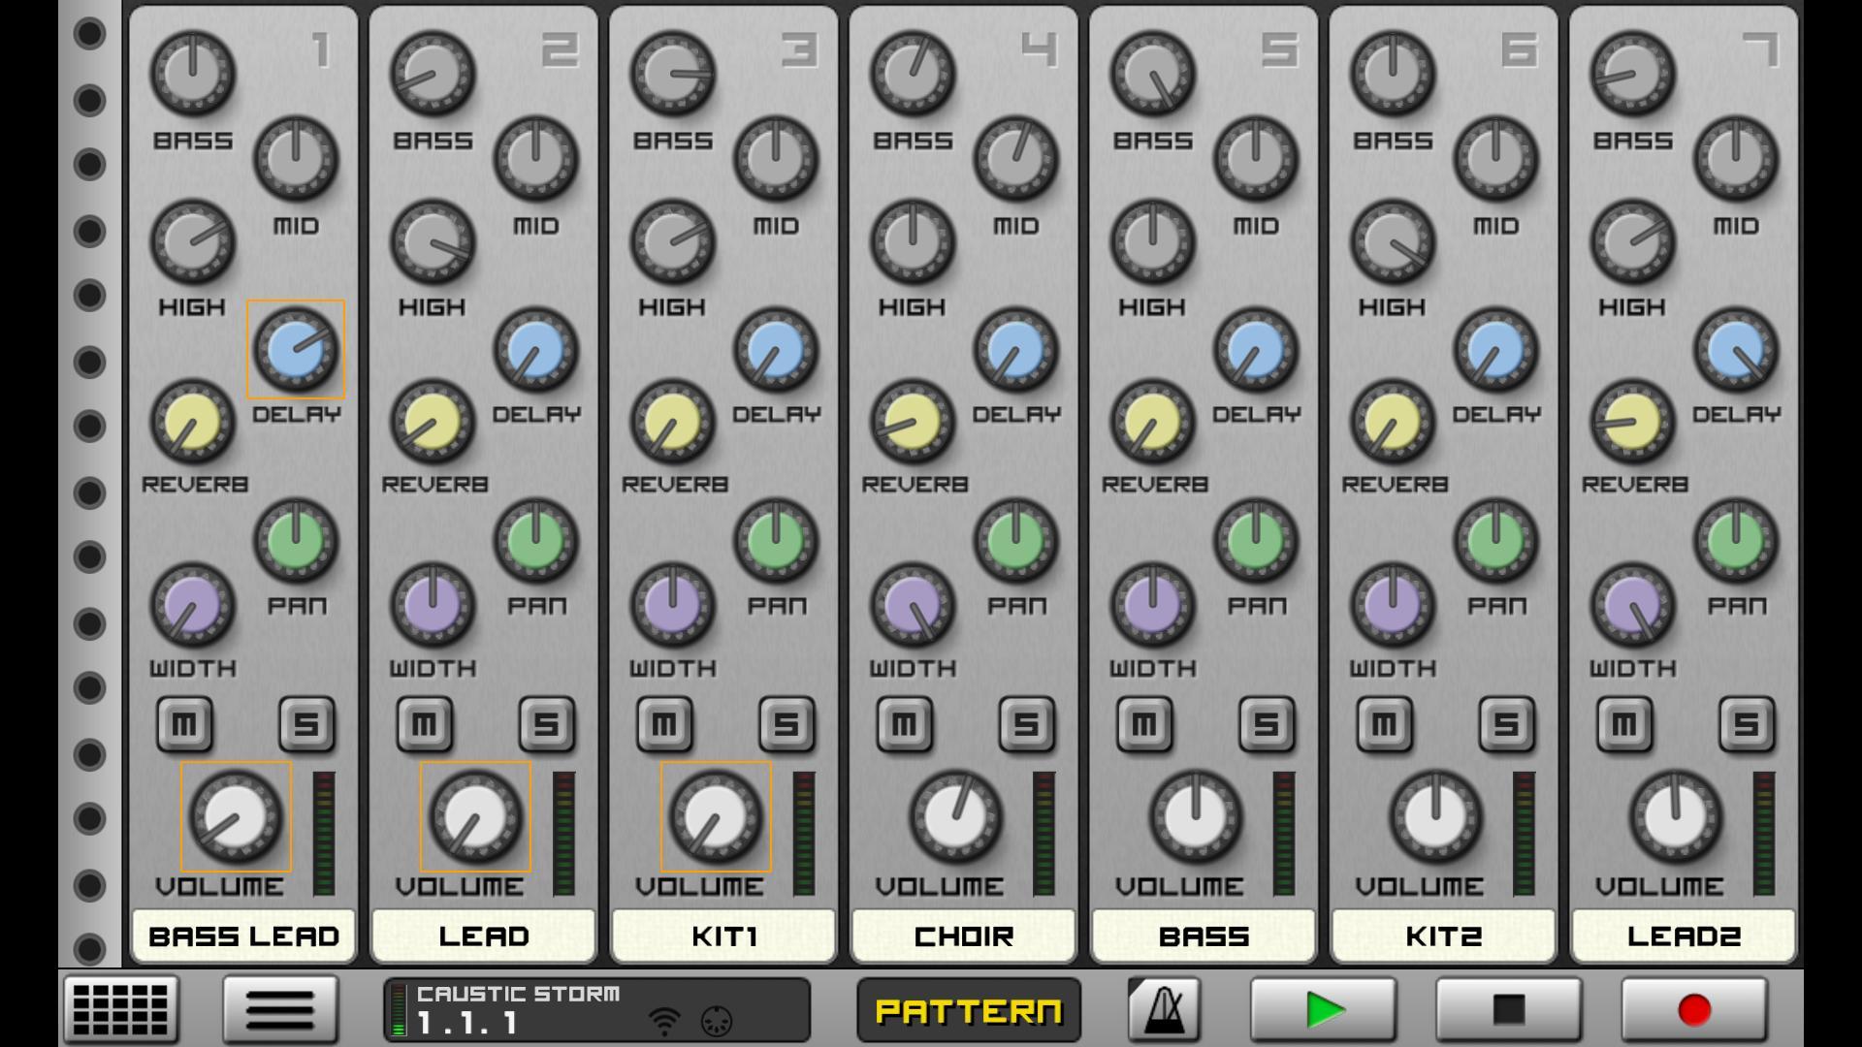Tweak the WIDTH knob on the KIT2 channel
Viewport: 1862px width, 1047px height.
click(x=1395, y=604)
